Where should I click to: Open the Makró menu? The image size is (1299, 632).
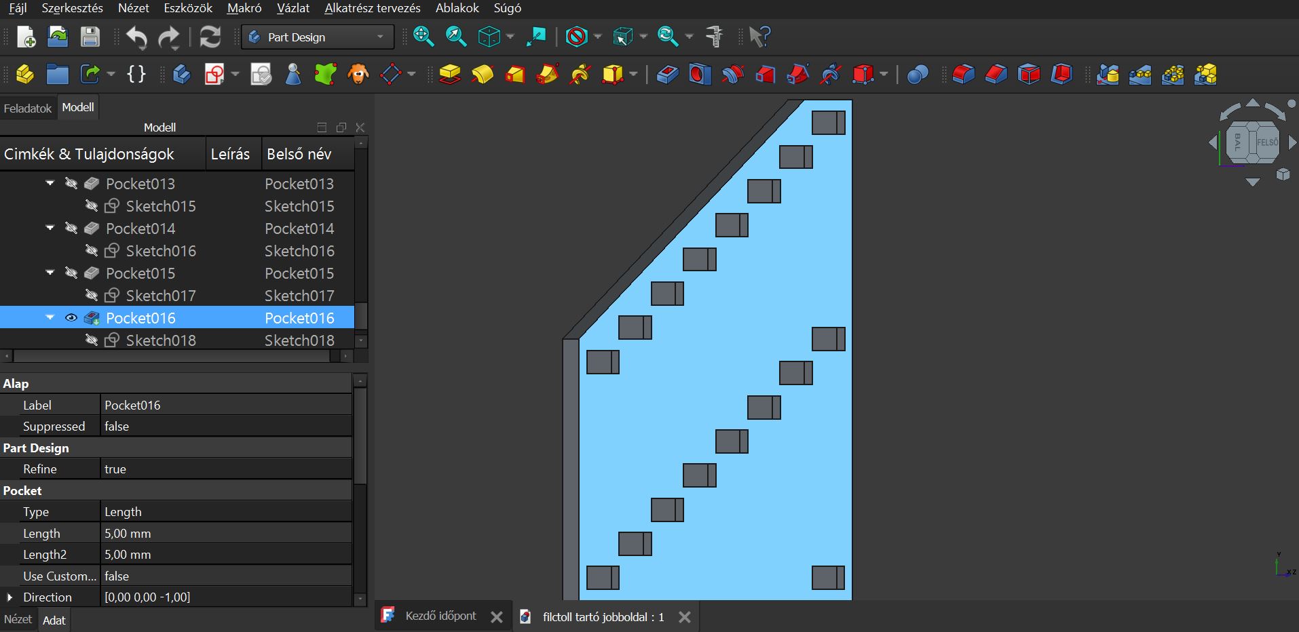pos(244,8)
